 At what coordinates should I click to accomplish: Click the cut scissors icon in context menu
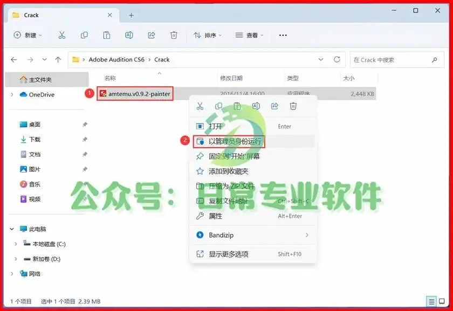[x=200, y=106]
